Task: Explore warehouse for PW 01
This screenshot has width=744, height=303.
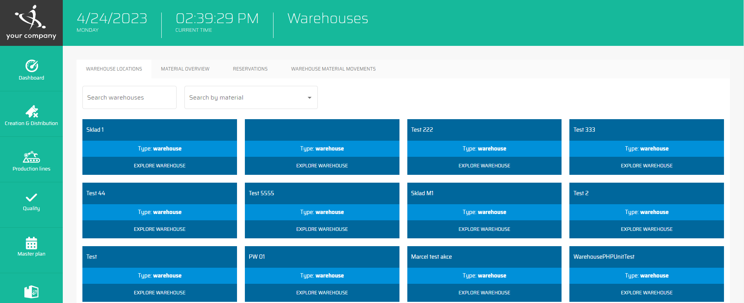Action: tap(322, 293)
